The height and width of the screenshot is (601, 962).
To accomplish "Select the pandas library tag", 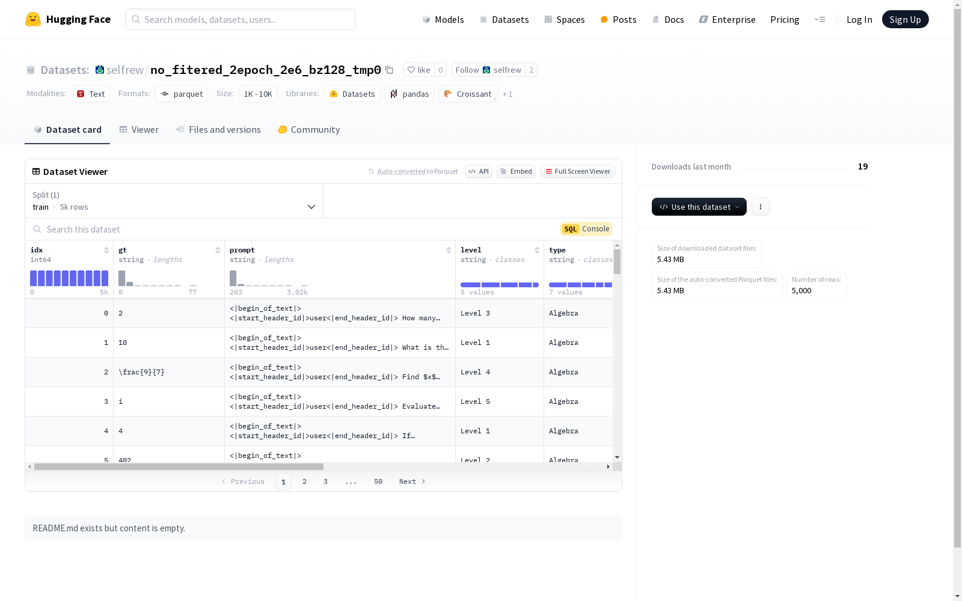I will 409,94.
